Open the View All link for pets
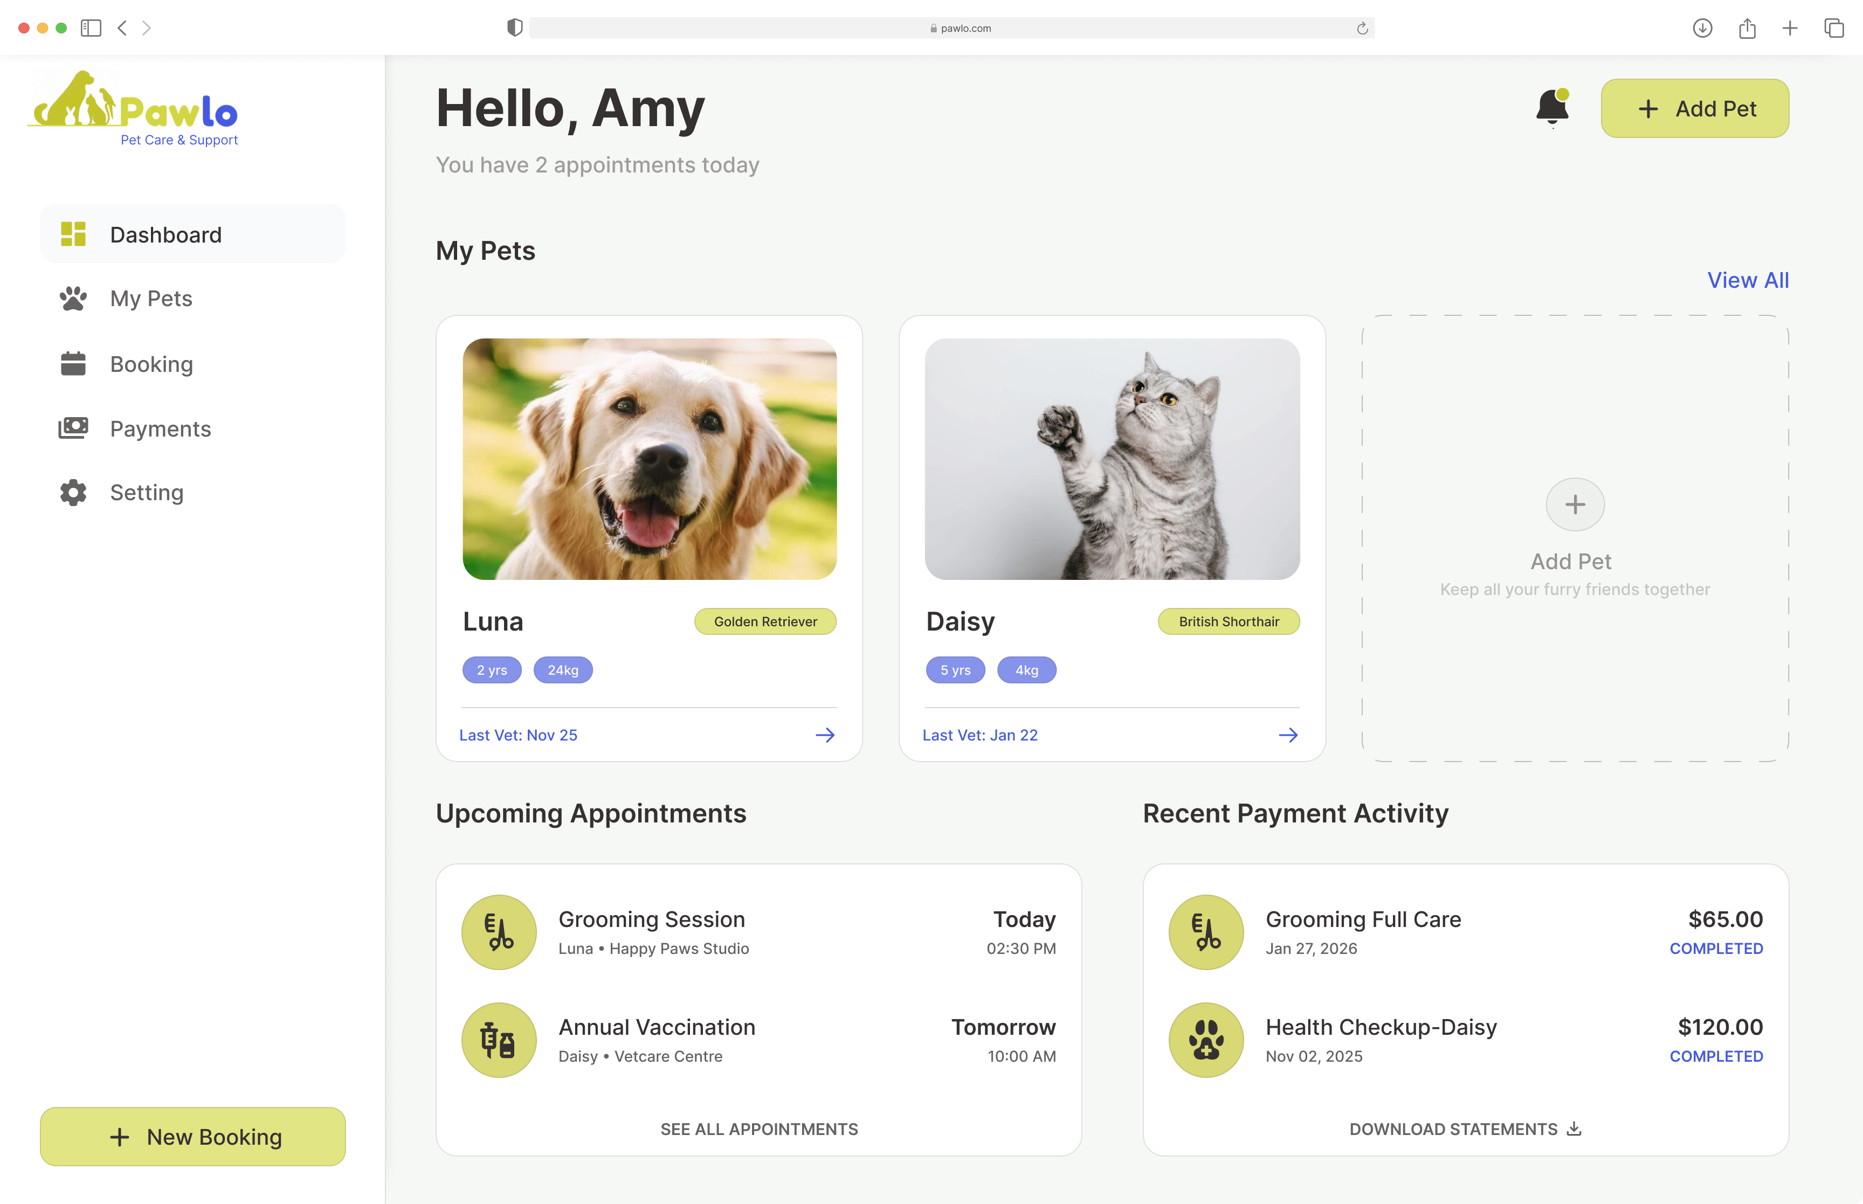The image size is (1863, 1204). pyautogui.click(x=1748, y=279)
